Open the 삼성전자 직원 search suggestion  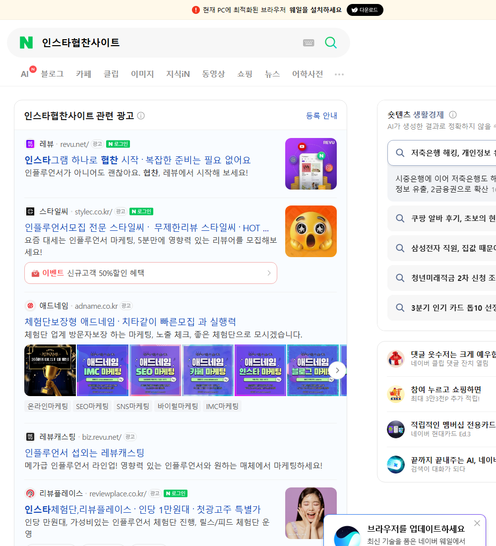442,248
